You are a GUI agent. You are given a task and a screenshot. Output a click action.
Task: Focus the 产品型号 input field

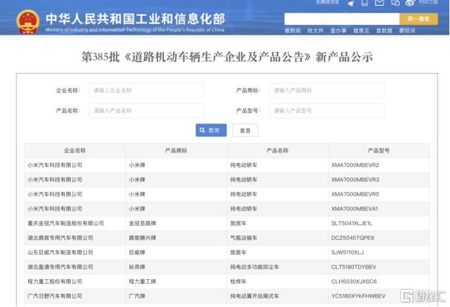tap(326, 111)
